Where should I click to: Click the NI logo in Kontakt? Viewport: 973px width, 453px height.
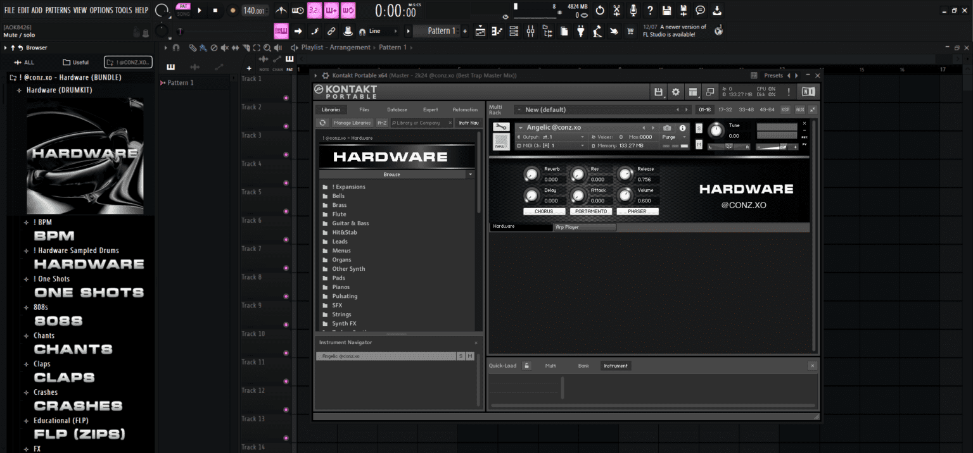809,91
